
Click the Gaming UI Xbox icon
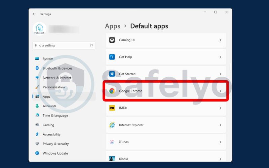point(112,40)
